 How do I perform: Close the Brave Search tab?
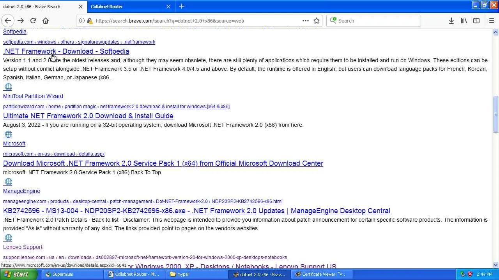pyautogui.click(x=81, y=7)
